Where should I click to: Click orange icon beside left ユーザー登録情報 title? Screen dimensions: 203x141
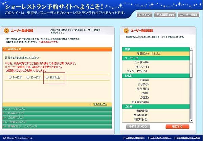click(x=6, y=31)
